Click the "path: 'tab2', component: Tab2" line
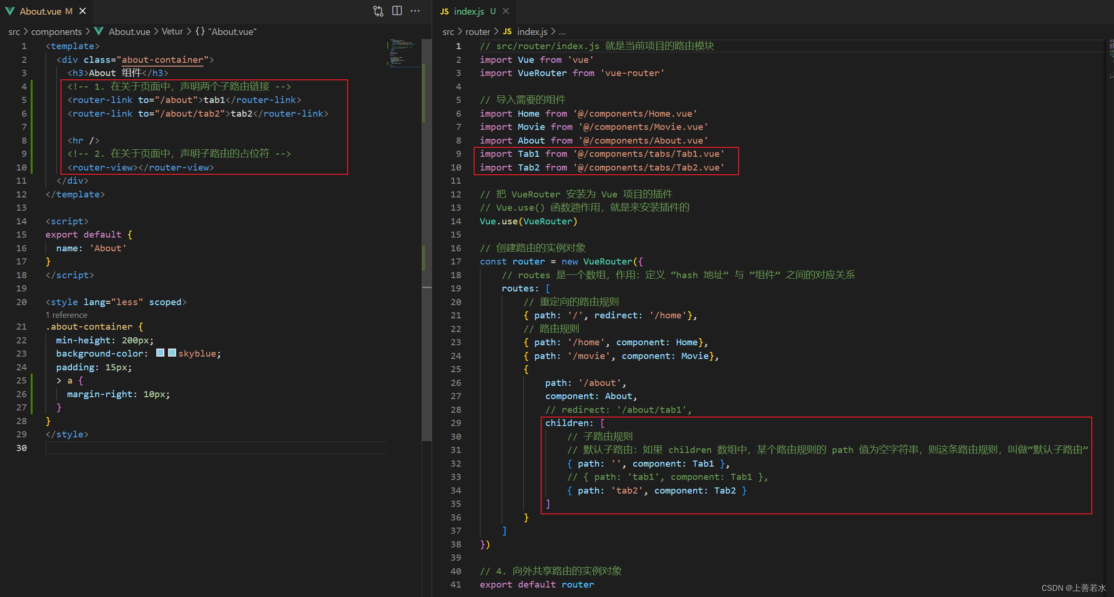Viewport: 1114px width, 597px height. 657,490
